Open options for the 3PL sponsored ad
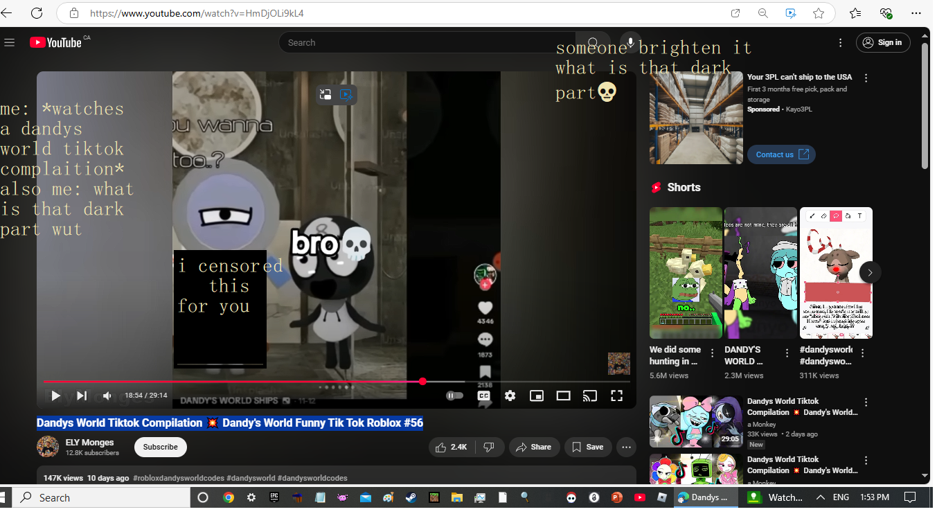Screen dimensions: 946x532 click(866, 78)
